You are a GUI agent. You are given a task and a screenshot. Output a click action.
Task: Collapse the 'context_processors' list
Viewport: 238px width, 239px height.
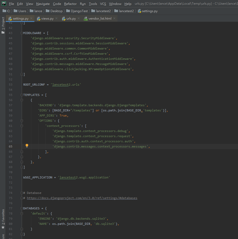pyautogui.click(x=22, y=126)
